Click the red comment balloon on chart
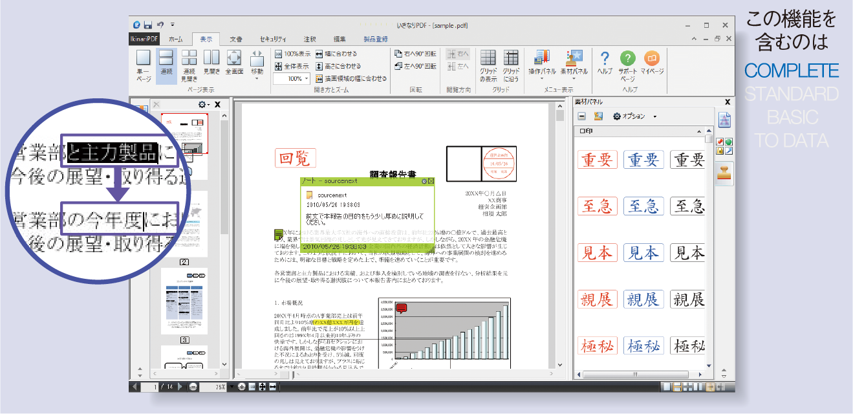This screenshot has width=853, height=414. tap(401, 309)
